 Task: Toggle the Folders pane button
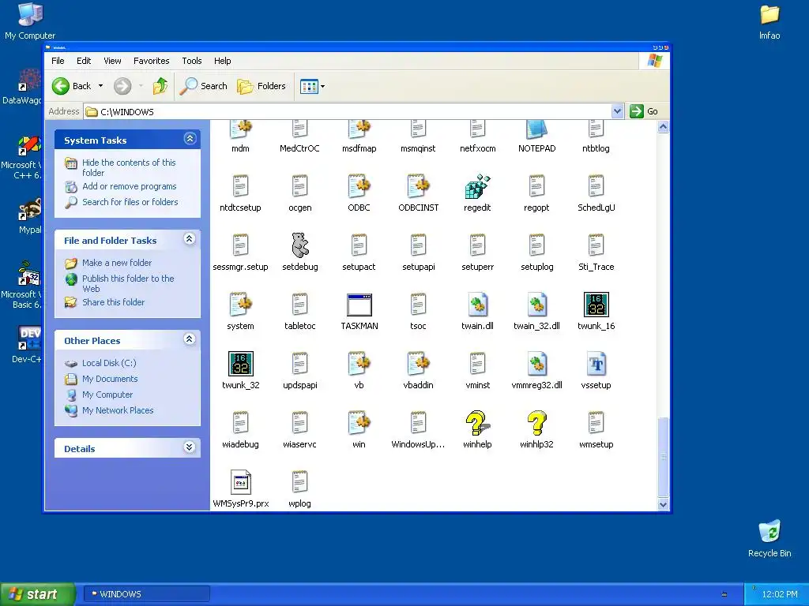click(x=262, y=86)
